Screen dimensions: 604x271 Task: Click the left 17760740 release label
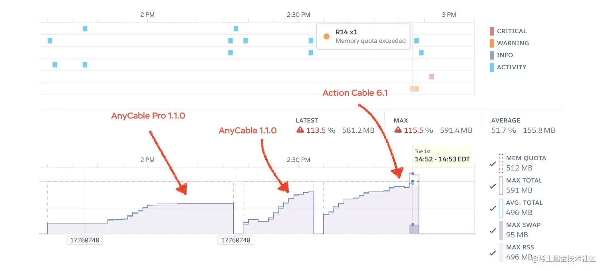pyautogui.click(x=85, y=240)
